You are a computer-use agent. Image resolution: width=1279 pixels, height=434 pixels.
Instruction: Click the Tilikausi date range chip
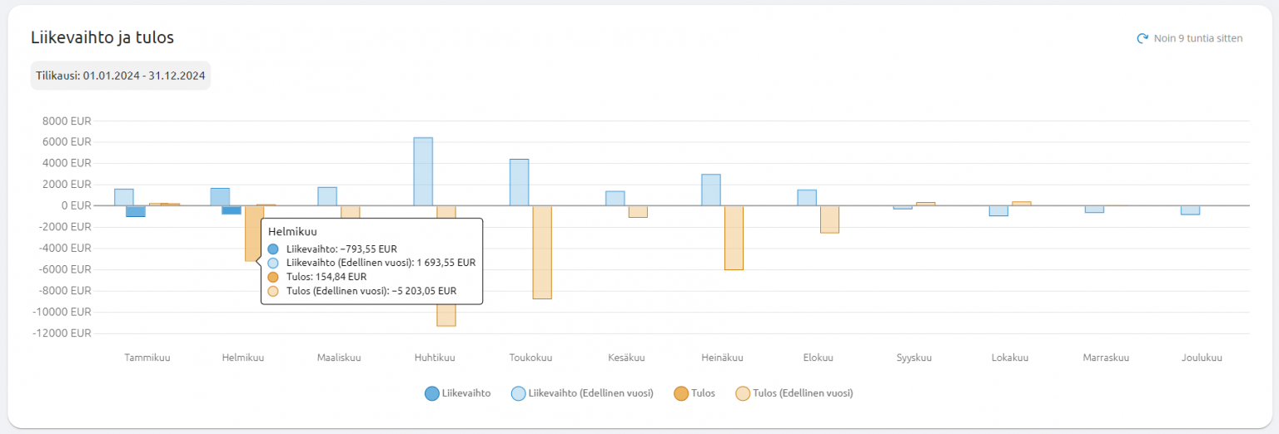[121, 76]
